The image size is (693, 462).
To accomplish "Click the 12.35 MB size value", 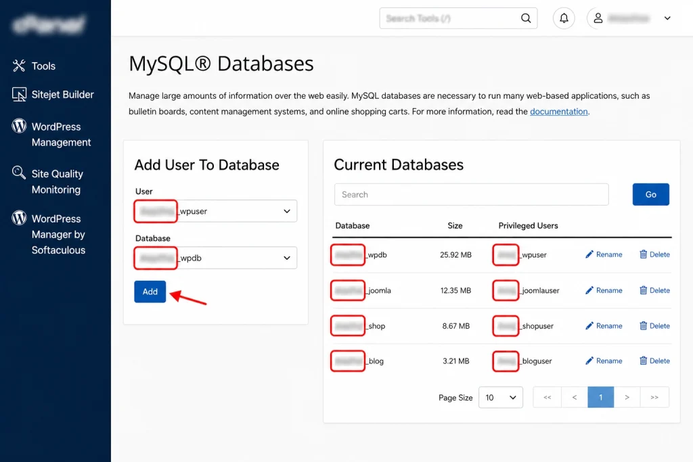I will coord(455,290).
